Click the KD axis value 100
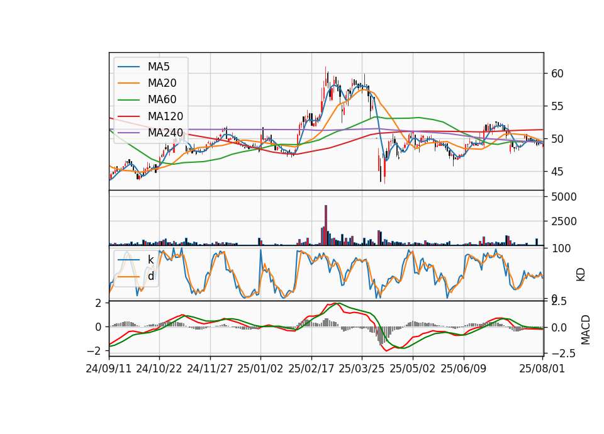Viewport: 604px width, 434px height. (561, 248)
